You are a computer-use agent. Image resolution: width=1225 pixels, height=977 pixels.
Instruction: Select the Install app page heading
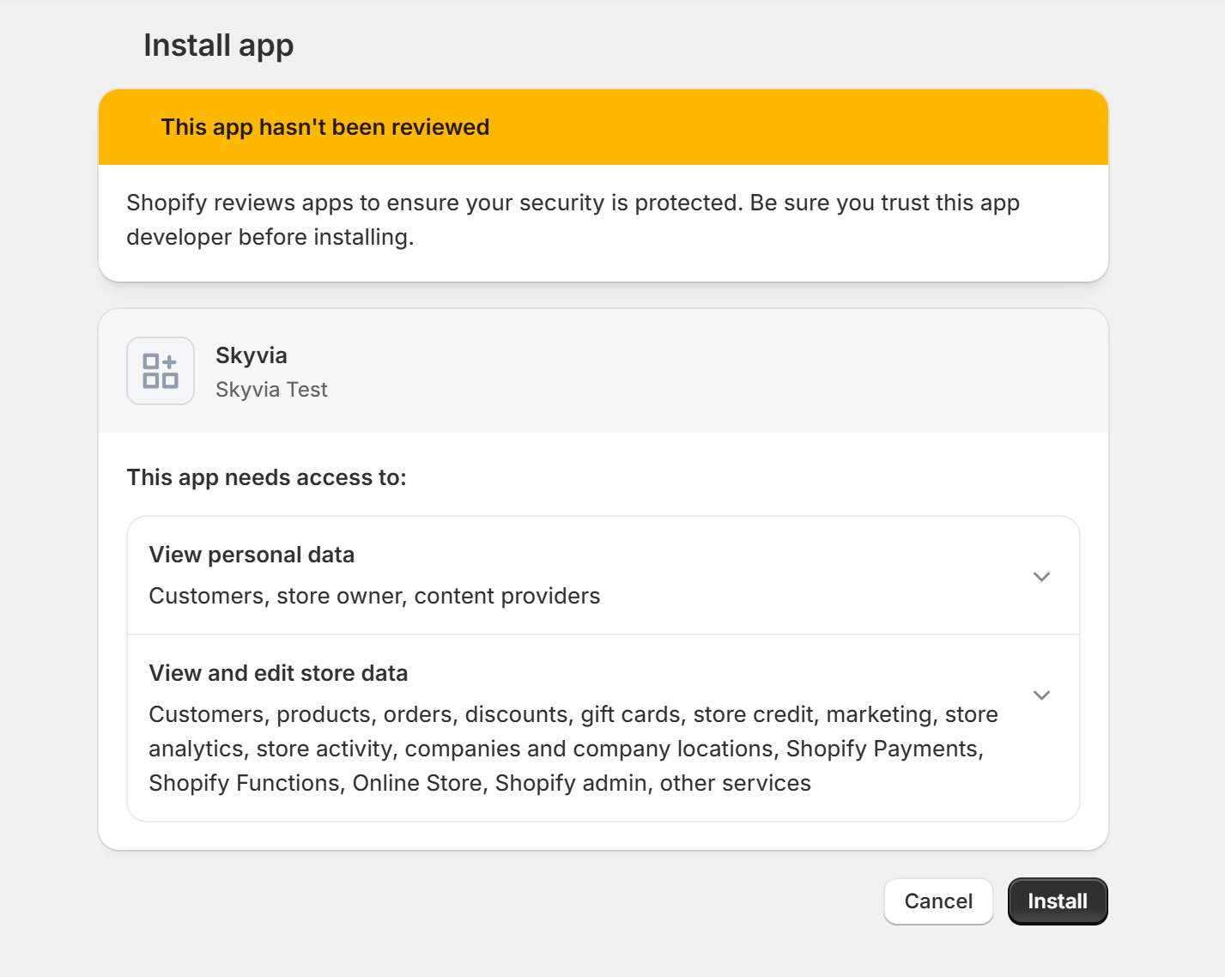(x=219, y=45)
